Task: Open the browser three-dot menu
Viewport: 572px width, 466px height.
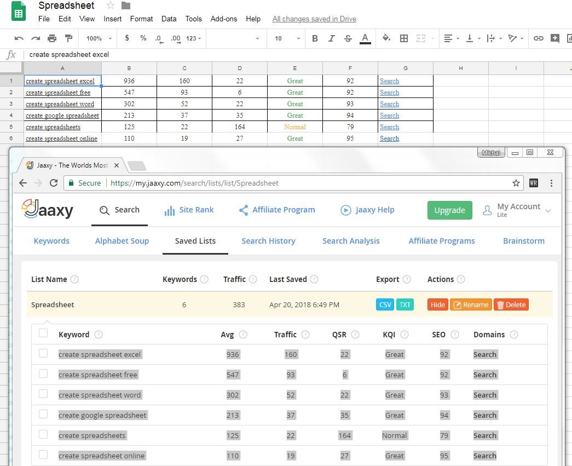Action: (x=551, y=183)
